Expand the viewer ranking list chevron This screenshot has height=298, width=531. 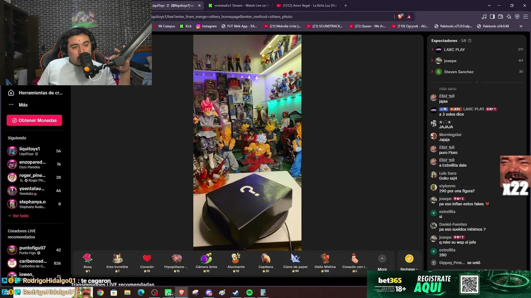coord(477,82)
